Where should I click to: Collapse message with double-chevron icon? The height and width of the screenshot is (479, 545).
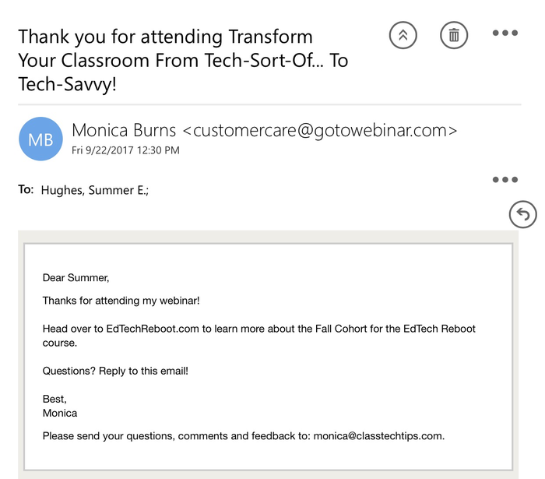403,34
